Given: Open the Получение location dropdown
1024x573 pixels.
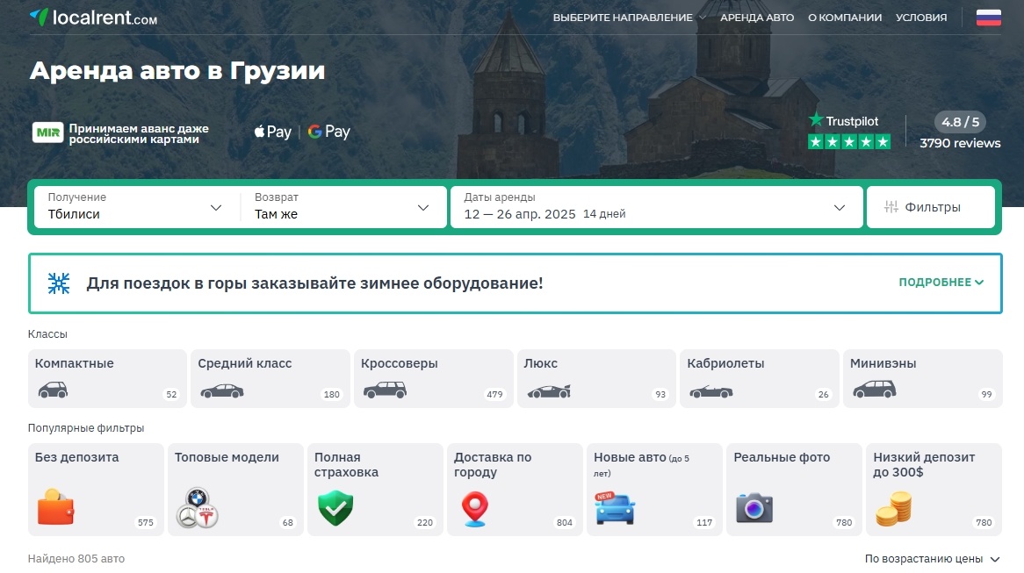Looking at the screenshot, I should (132, 207).
